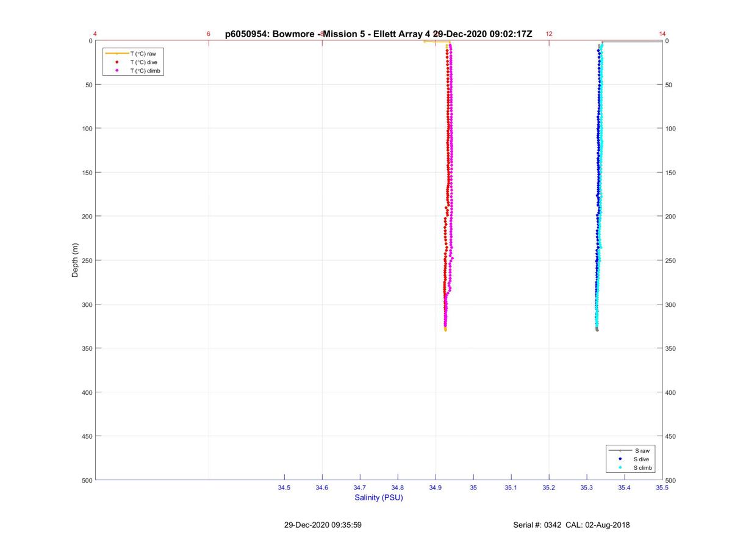This screenshot has width=732, height=540.
Task: Click depth tick 500 on the right axis
Action: [670, 480]
